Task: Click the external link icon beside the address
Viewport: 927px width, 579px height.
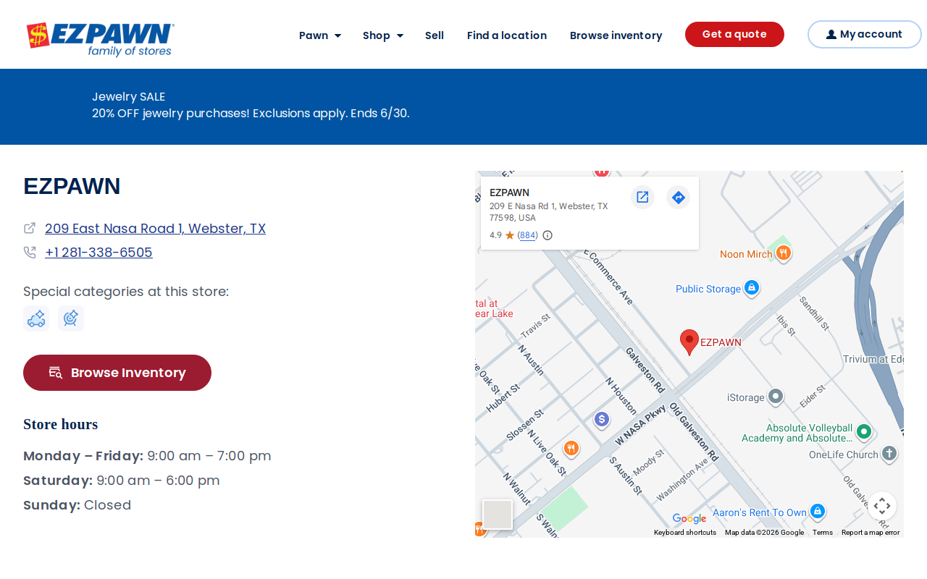Action: [30, 228]
